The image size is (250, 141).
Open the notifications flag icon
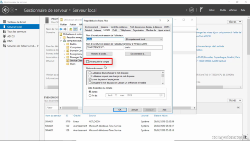pyautogui.click(x=202, y=10)
